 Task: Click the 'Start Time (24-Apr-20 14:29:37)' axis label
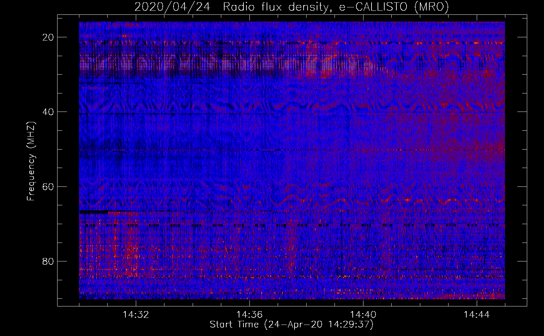292,325
